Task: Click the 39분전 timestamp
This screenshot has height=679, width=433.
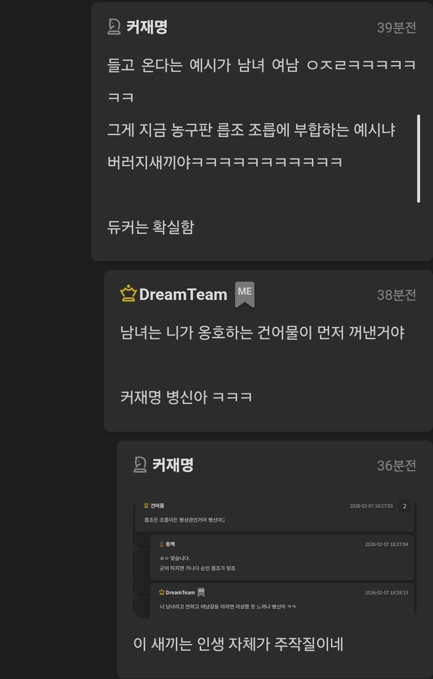Action: pos(397,28)
